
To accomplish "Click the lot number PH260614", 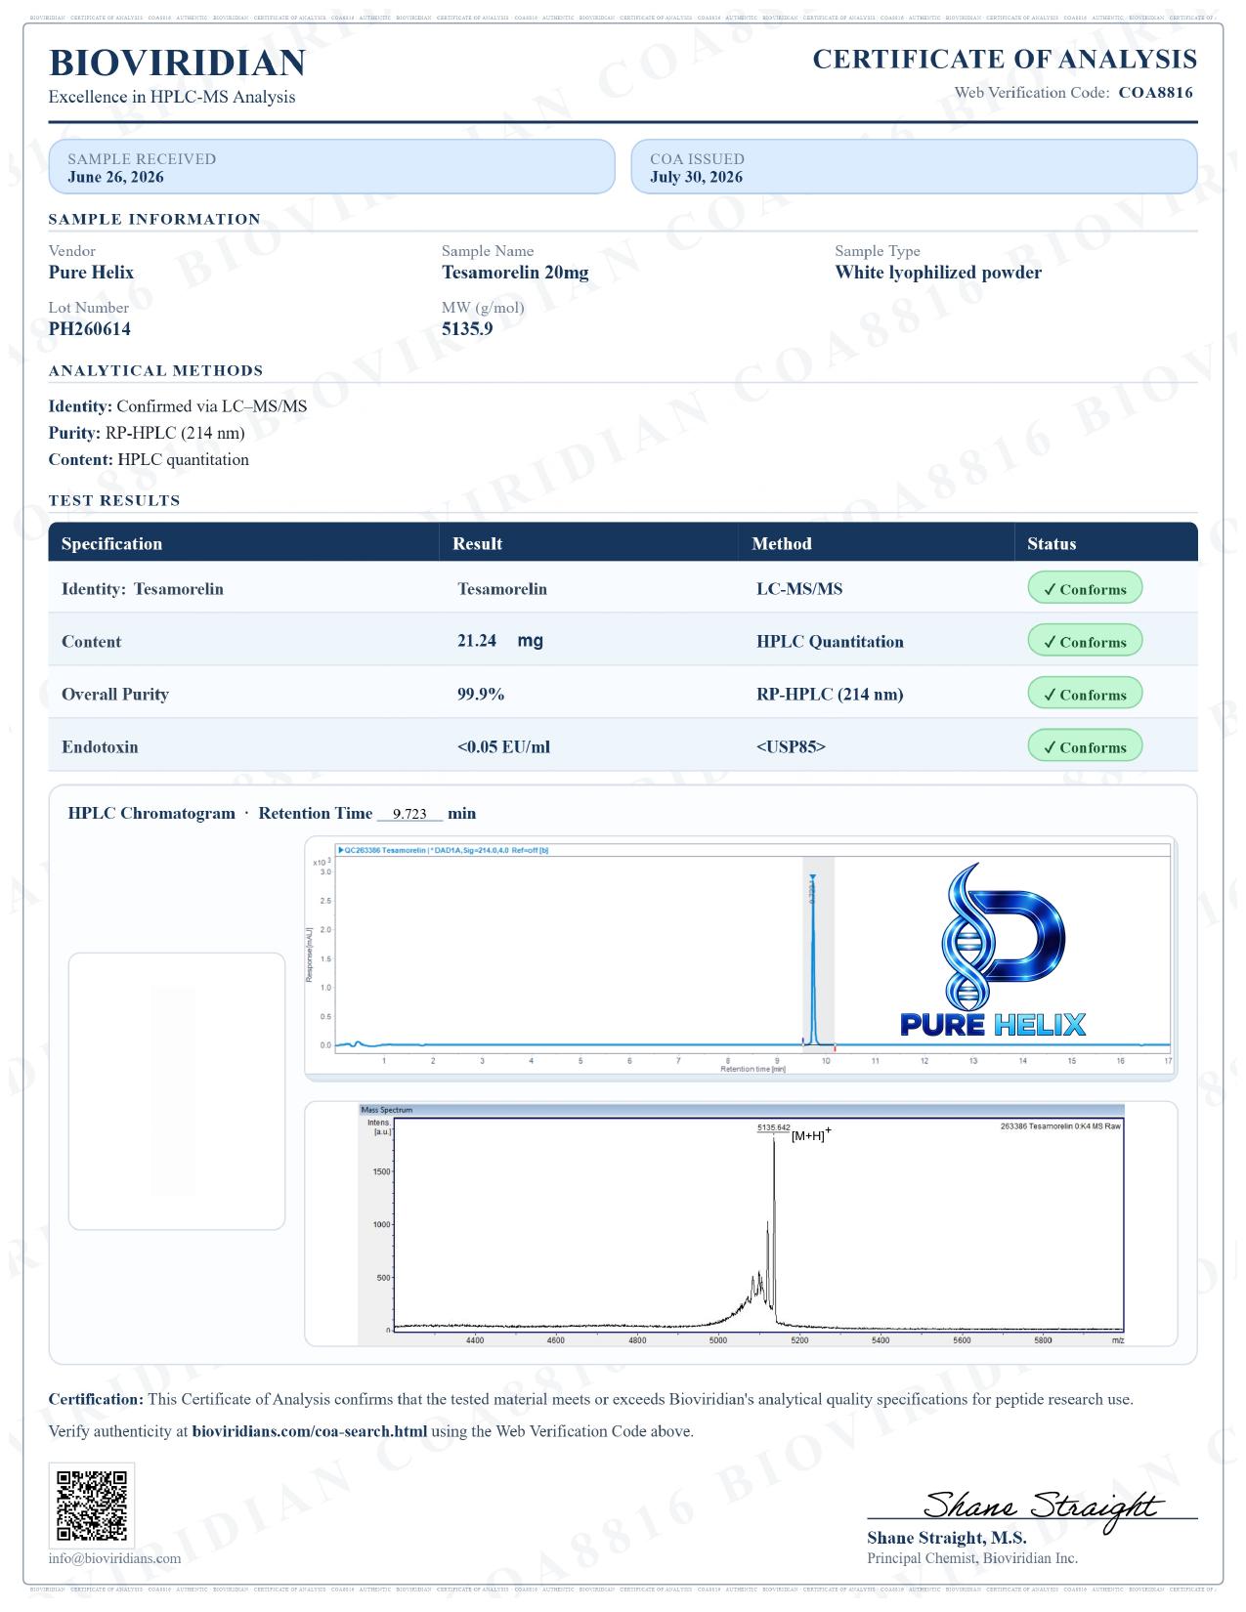I will 90,329.
